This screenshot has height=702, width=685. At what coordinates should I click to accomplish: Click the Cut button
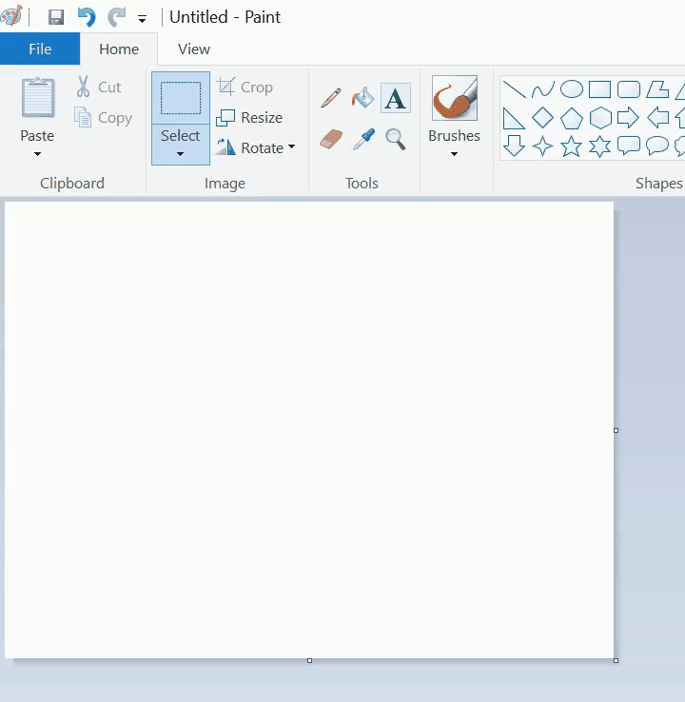point(99,87)
